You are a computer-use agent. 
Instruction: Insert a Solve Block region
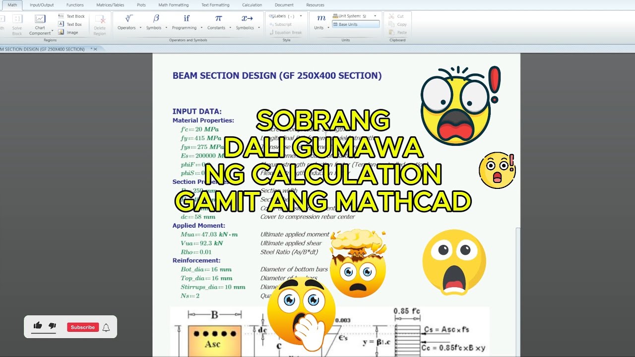17,25
